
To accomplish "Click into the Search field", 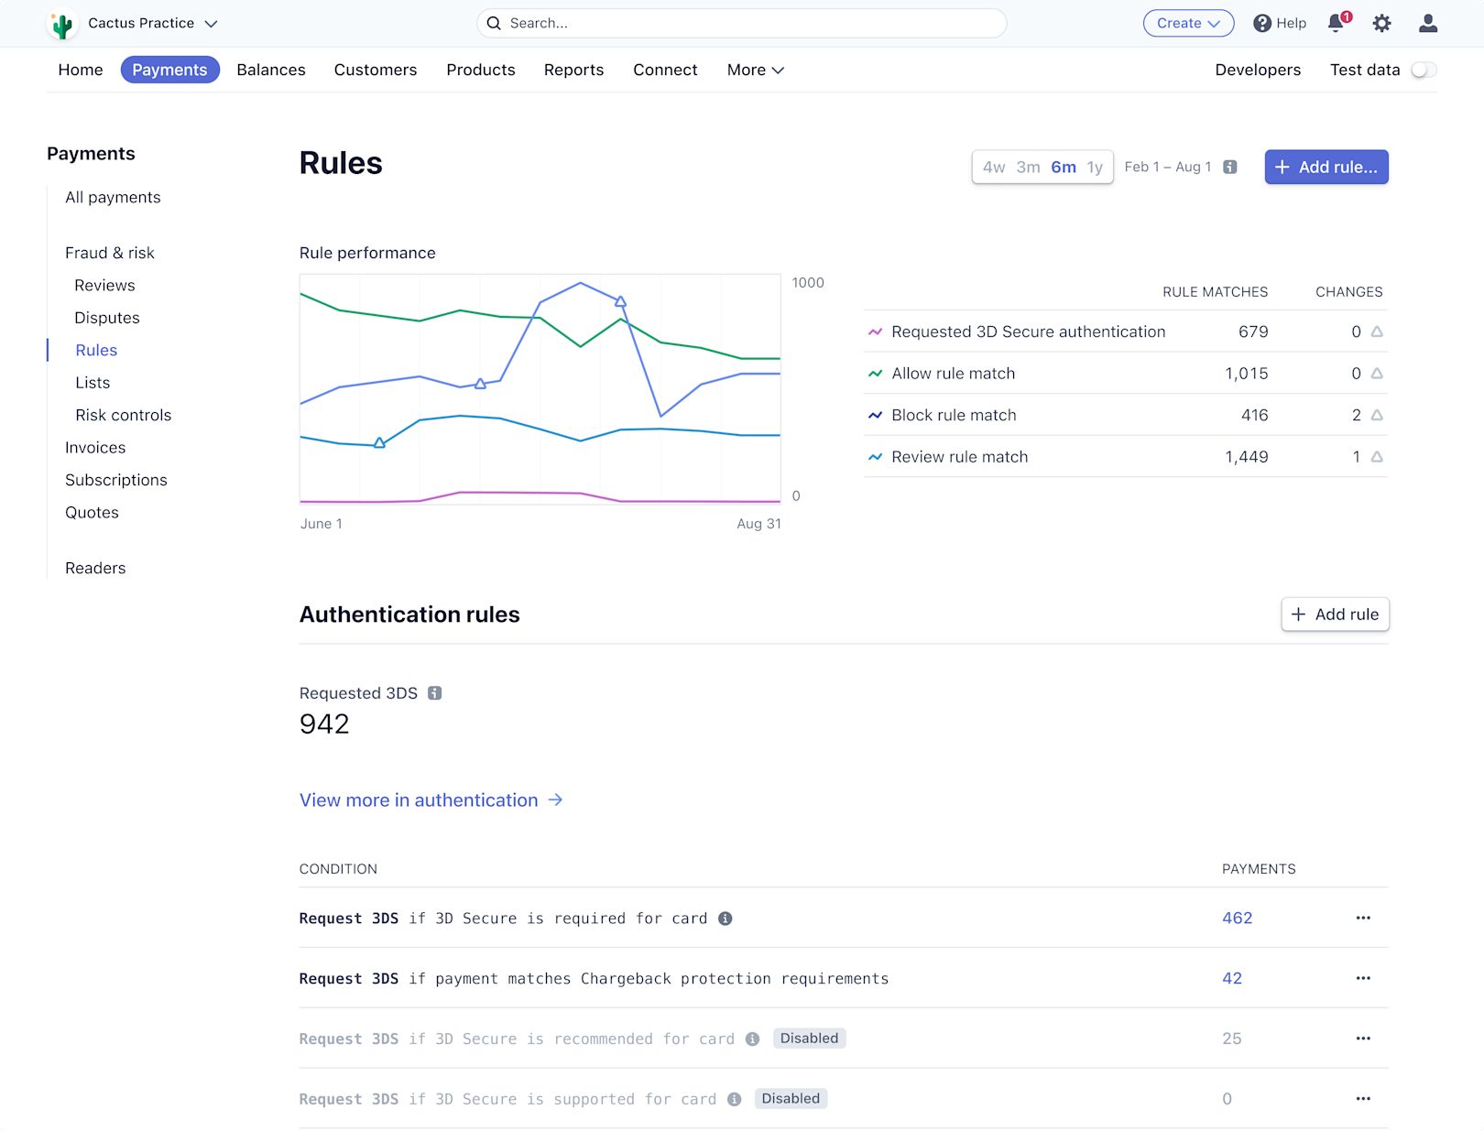I will pos(742,23).
